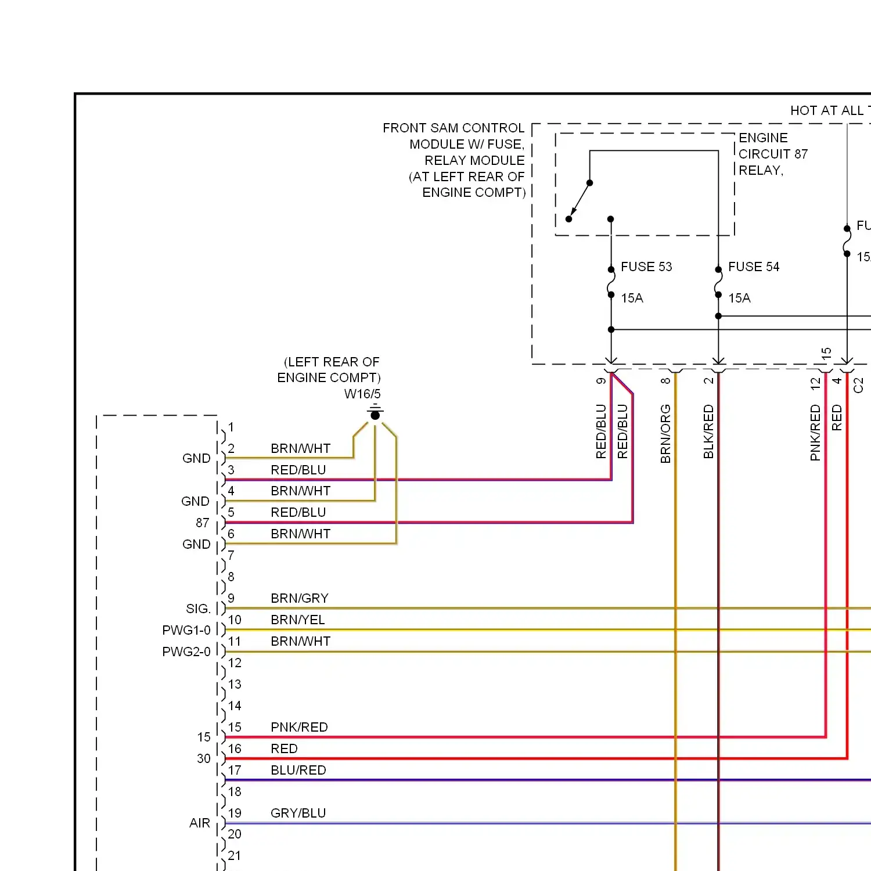The image size is (871, 871).
Task: Click the GRY/BLU wire label
Action: pos(298,813)
